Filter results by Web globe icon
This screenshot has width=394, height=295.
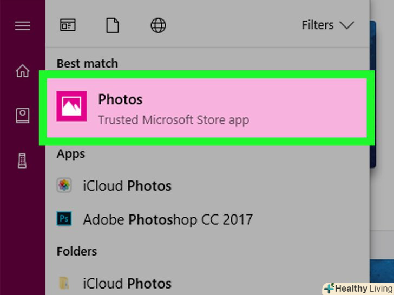(x=157, y=25)
